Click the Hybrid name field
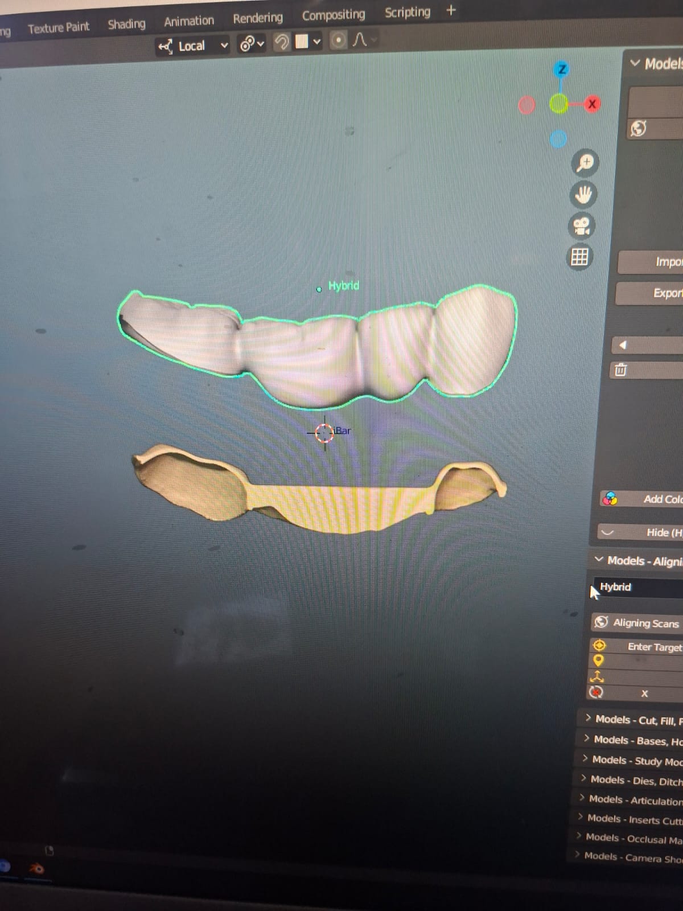683x911 pixels. pyautogui.click(x=639, y=587)
